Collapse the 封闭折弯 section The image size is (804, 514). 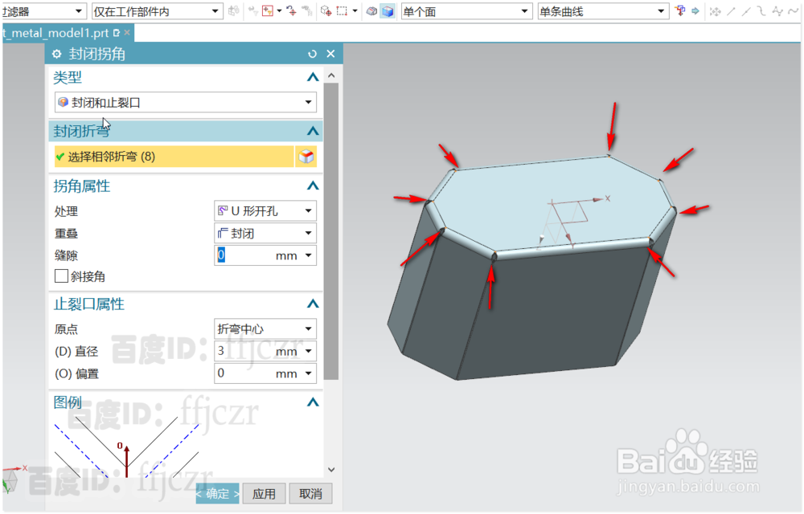313,131
